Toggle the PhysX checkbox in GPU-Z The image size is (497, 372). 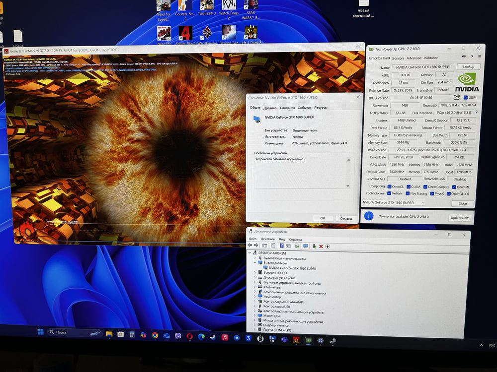pos(432,193)
